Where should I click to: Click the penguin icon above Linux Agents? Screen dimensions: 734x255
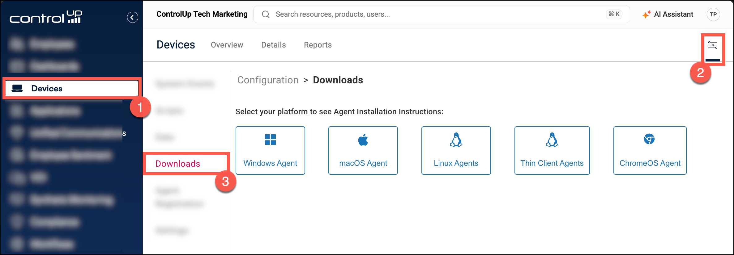[456, 140]
